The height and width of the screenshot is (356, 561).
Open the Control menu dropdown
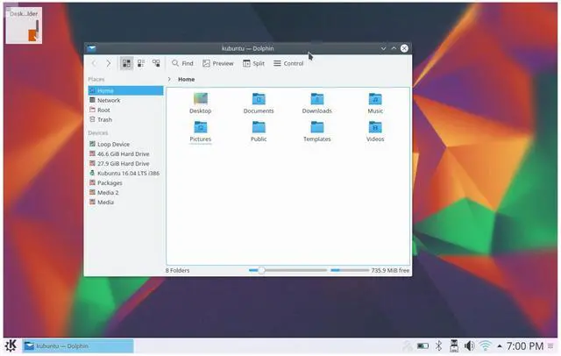(288, 63)
